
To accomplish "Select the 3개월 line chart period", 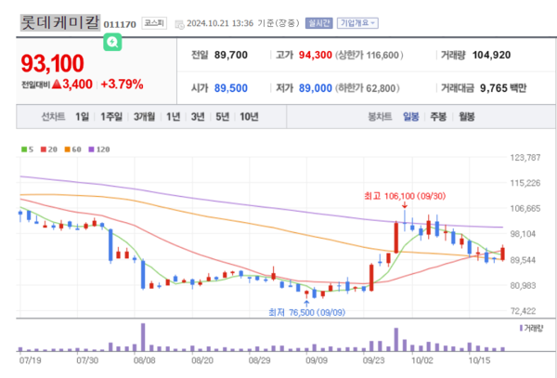I will tap(144, 117).
